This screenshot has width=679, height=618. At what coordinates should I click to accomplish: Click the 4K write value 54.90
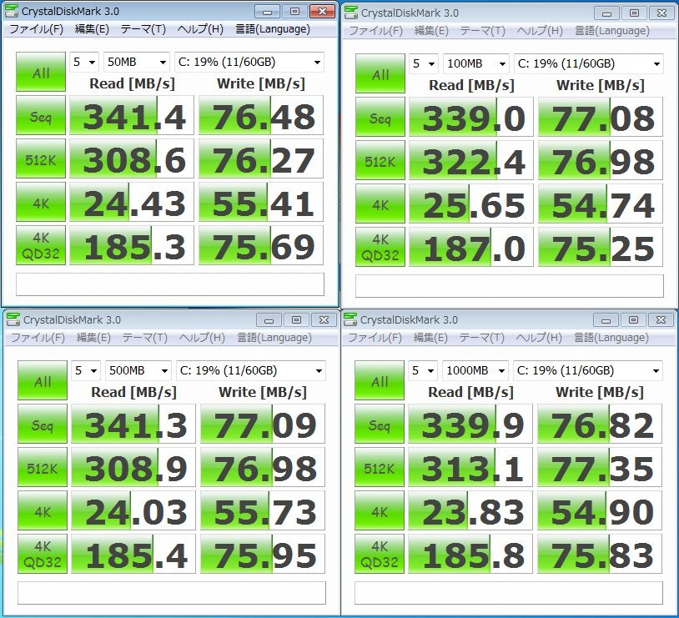coord(600,510)
